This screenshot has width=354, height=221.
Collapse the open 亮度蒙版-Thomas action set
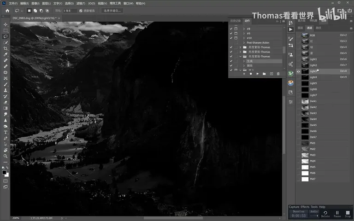click(240, 56)
